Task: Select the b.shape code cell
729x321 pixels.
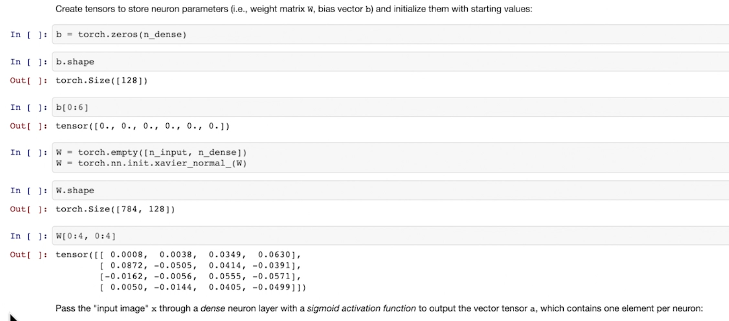Action: [389, 63]
